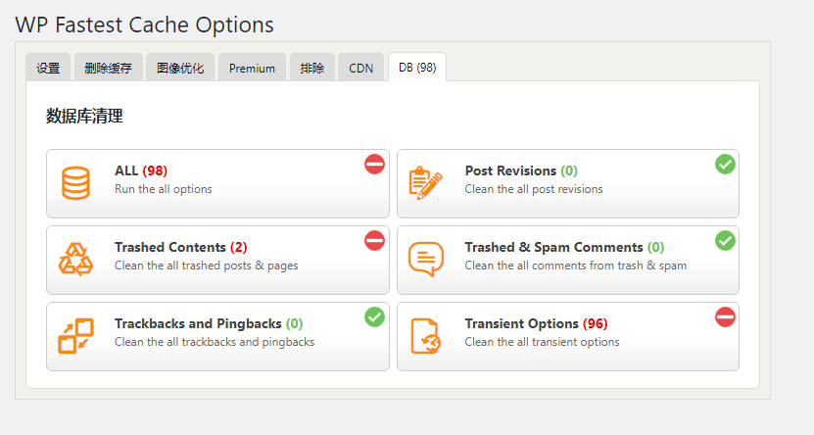This screenshot has width=814, height=435.
Task: Click the clipboard pencil Post Revisions icon
Action: point(426,183)
